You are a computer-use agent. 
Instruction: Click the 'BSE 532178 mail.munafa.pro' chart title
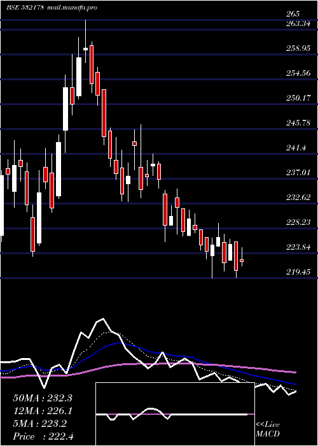click(x=52, y=7)
